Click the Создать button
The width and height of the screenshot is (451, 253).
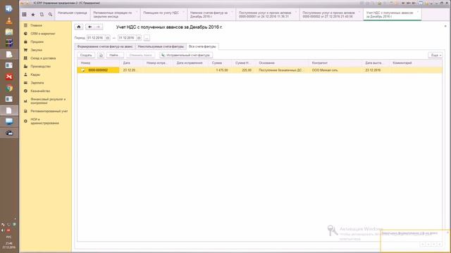pos(86,55)
